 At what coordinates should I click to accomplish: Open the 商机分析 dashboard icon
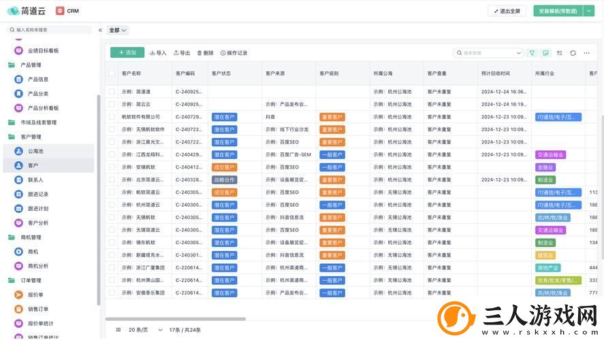tap(18, 266)
